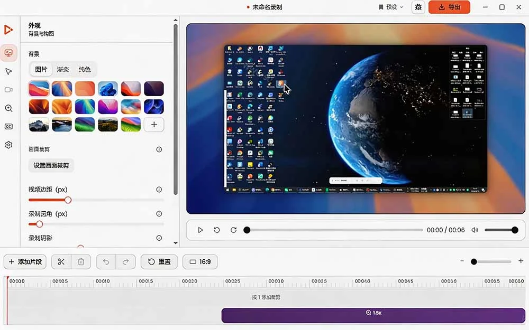This screenshot has width=529, height=330.
Task: Open the CC captions sidebar icon
Action: point(8,126)
